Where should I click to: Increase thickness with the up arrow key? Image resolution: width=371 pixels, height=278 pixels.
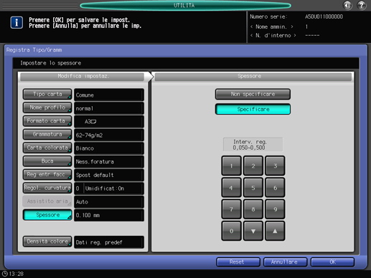coord(275,231)
